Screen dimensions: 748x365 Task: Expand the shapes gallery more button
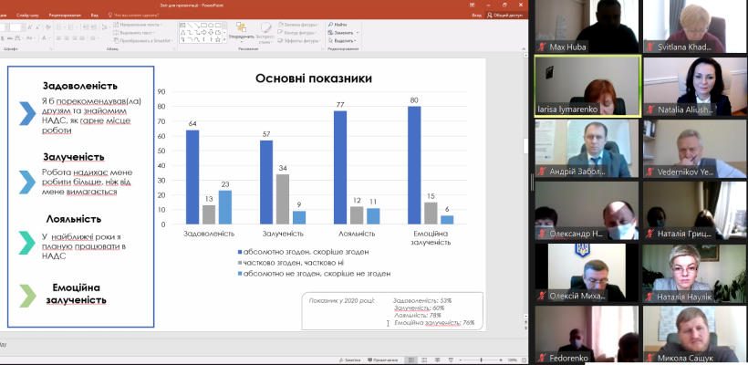point(224,39)
